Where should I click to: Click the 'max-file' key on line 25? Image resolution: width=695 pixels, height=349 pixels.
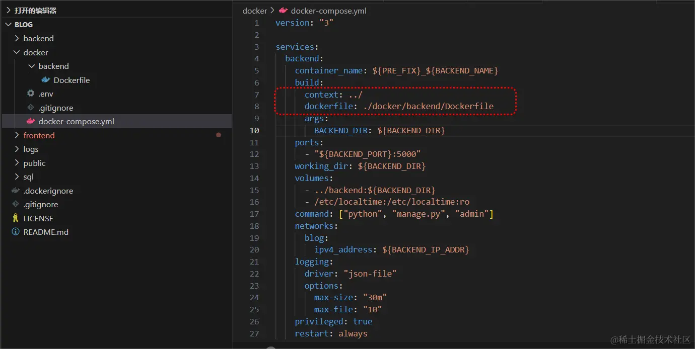[x=334, y=309]
